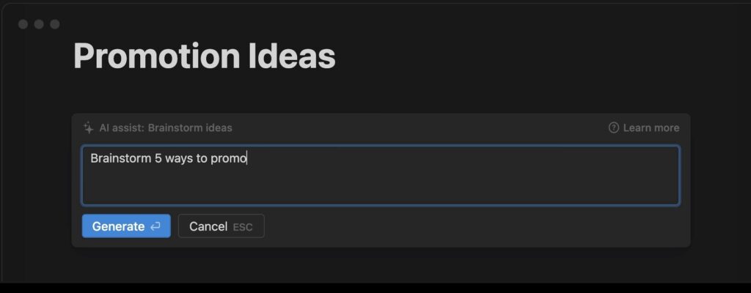The image size is (751, 293).
Task: Click the AI assist sparkle icon
Action: (88, 128)
